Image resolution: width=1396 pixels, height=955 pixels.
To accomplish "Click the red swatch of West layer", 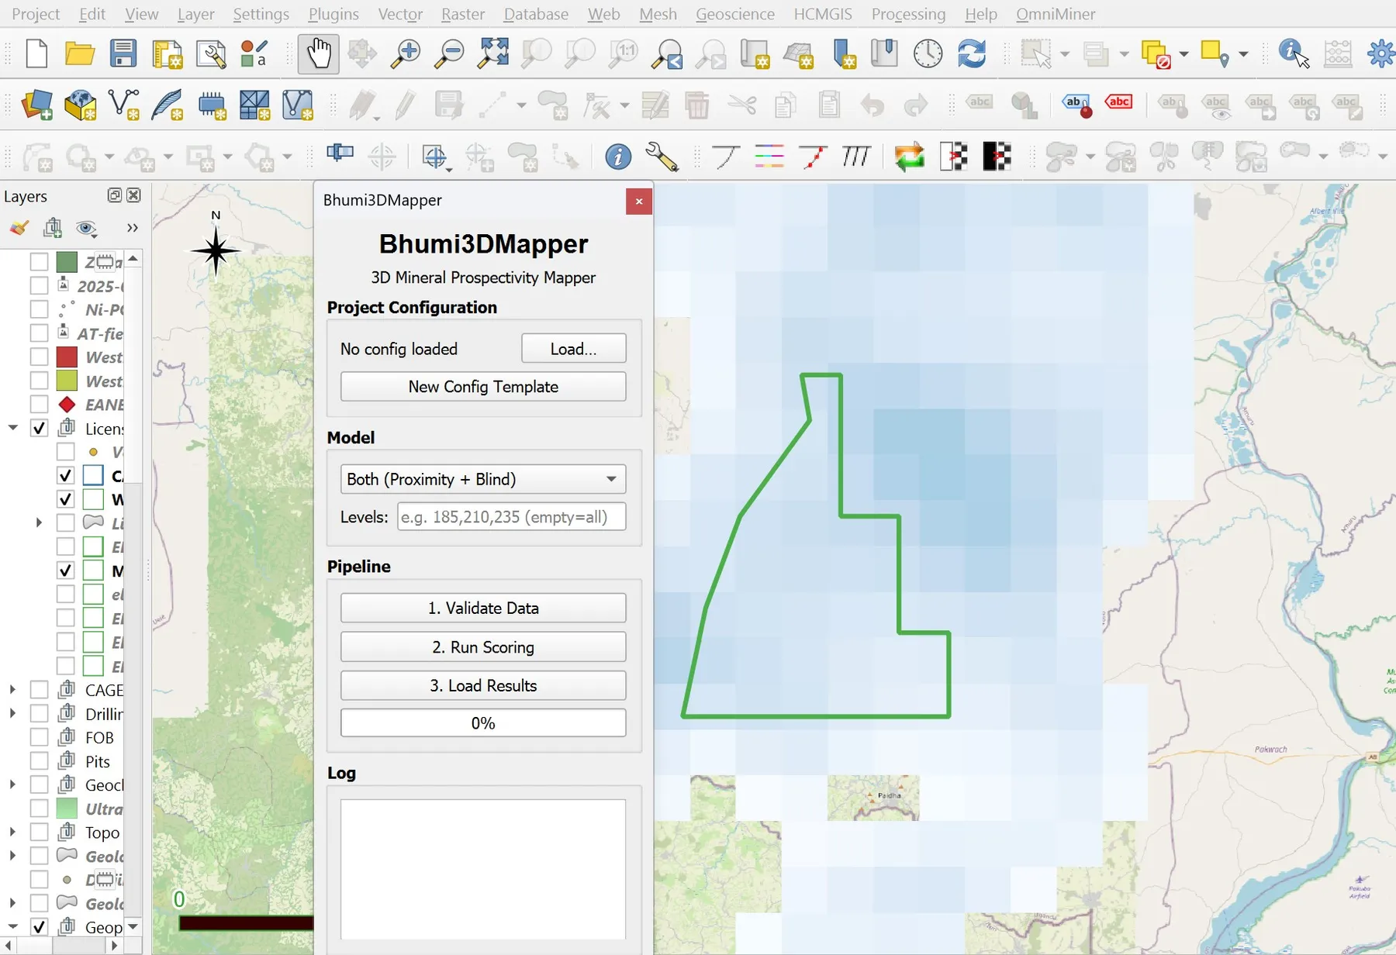I will 67,357.
